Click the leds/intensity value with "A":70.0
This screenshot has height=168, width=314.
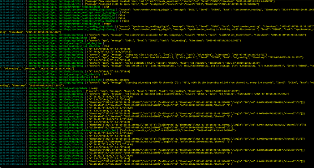[x=109, y=51]
